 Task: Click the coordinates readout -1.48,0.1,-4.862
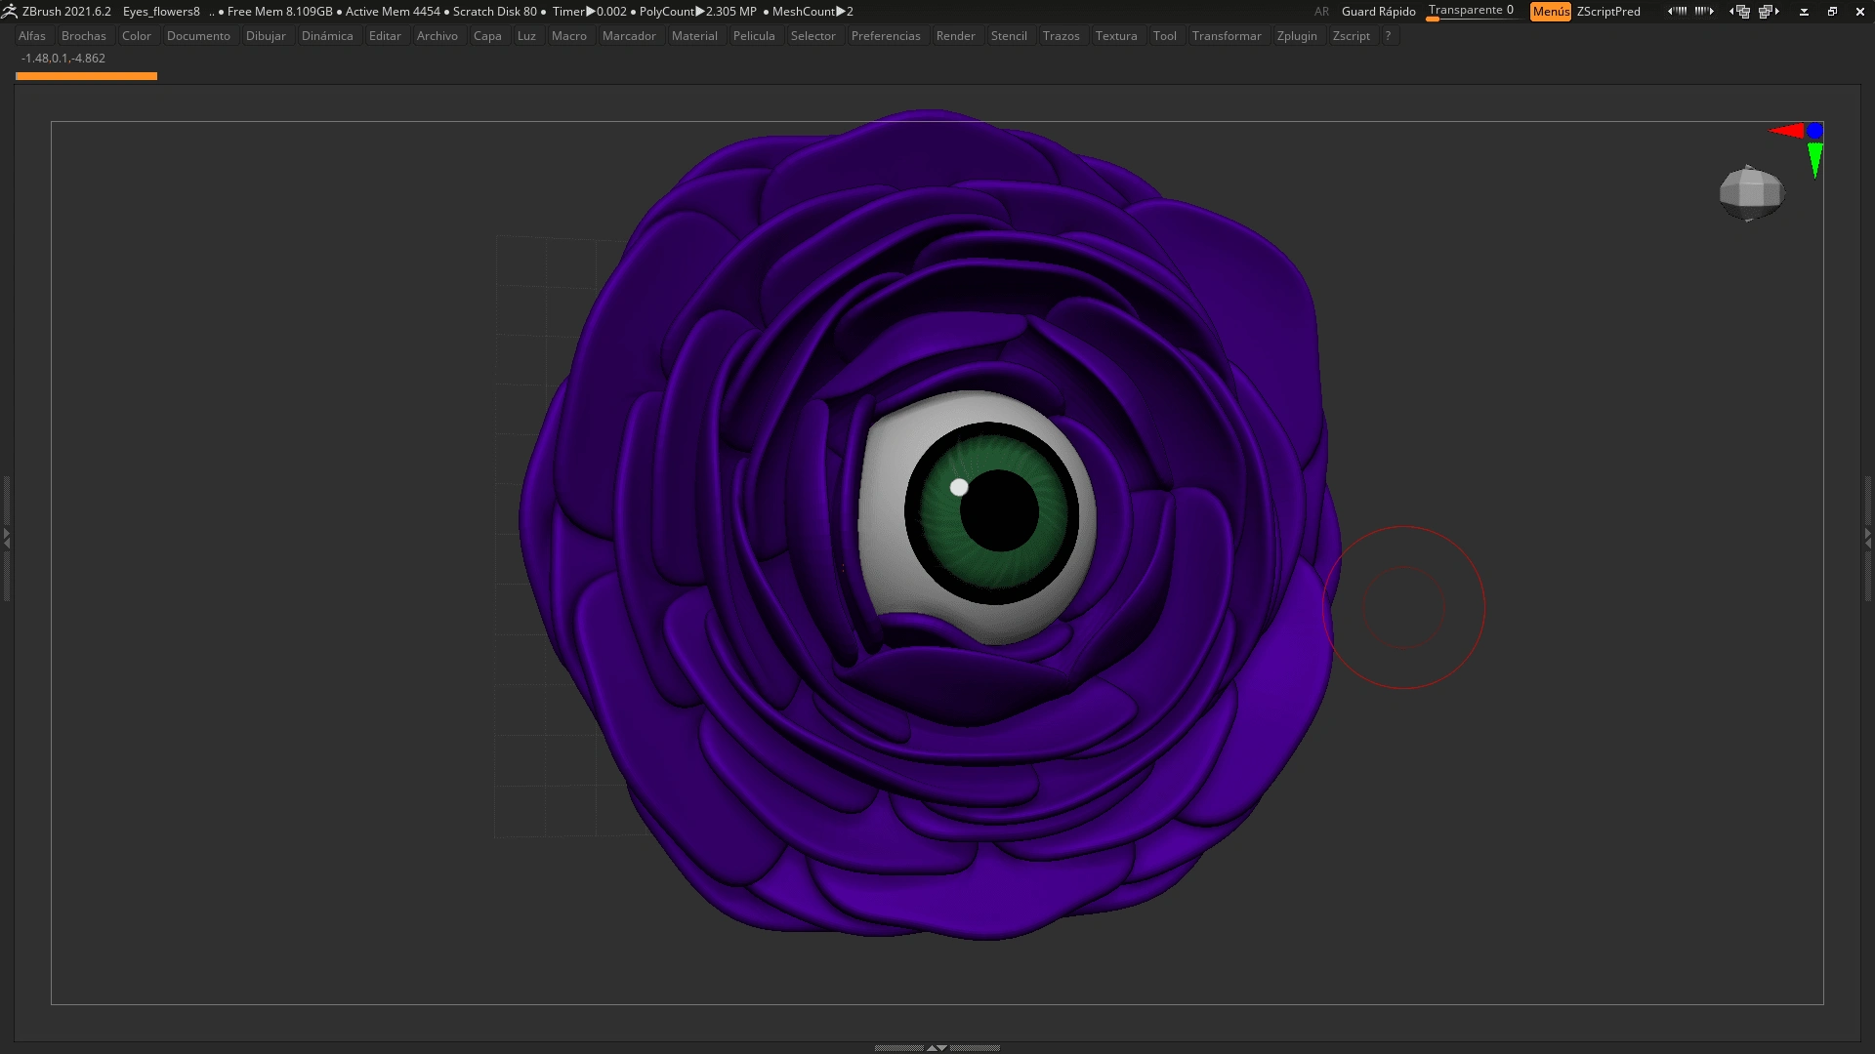[63, 59]
